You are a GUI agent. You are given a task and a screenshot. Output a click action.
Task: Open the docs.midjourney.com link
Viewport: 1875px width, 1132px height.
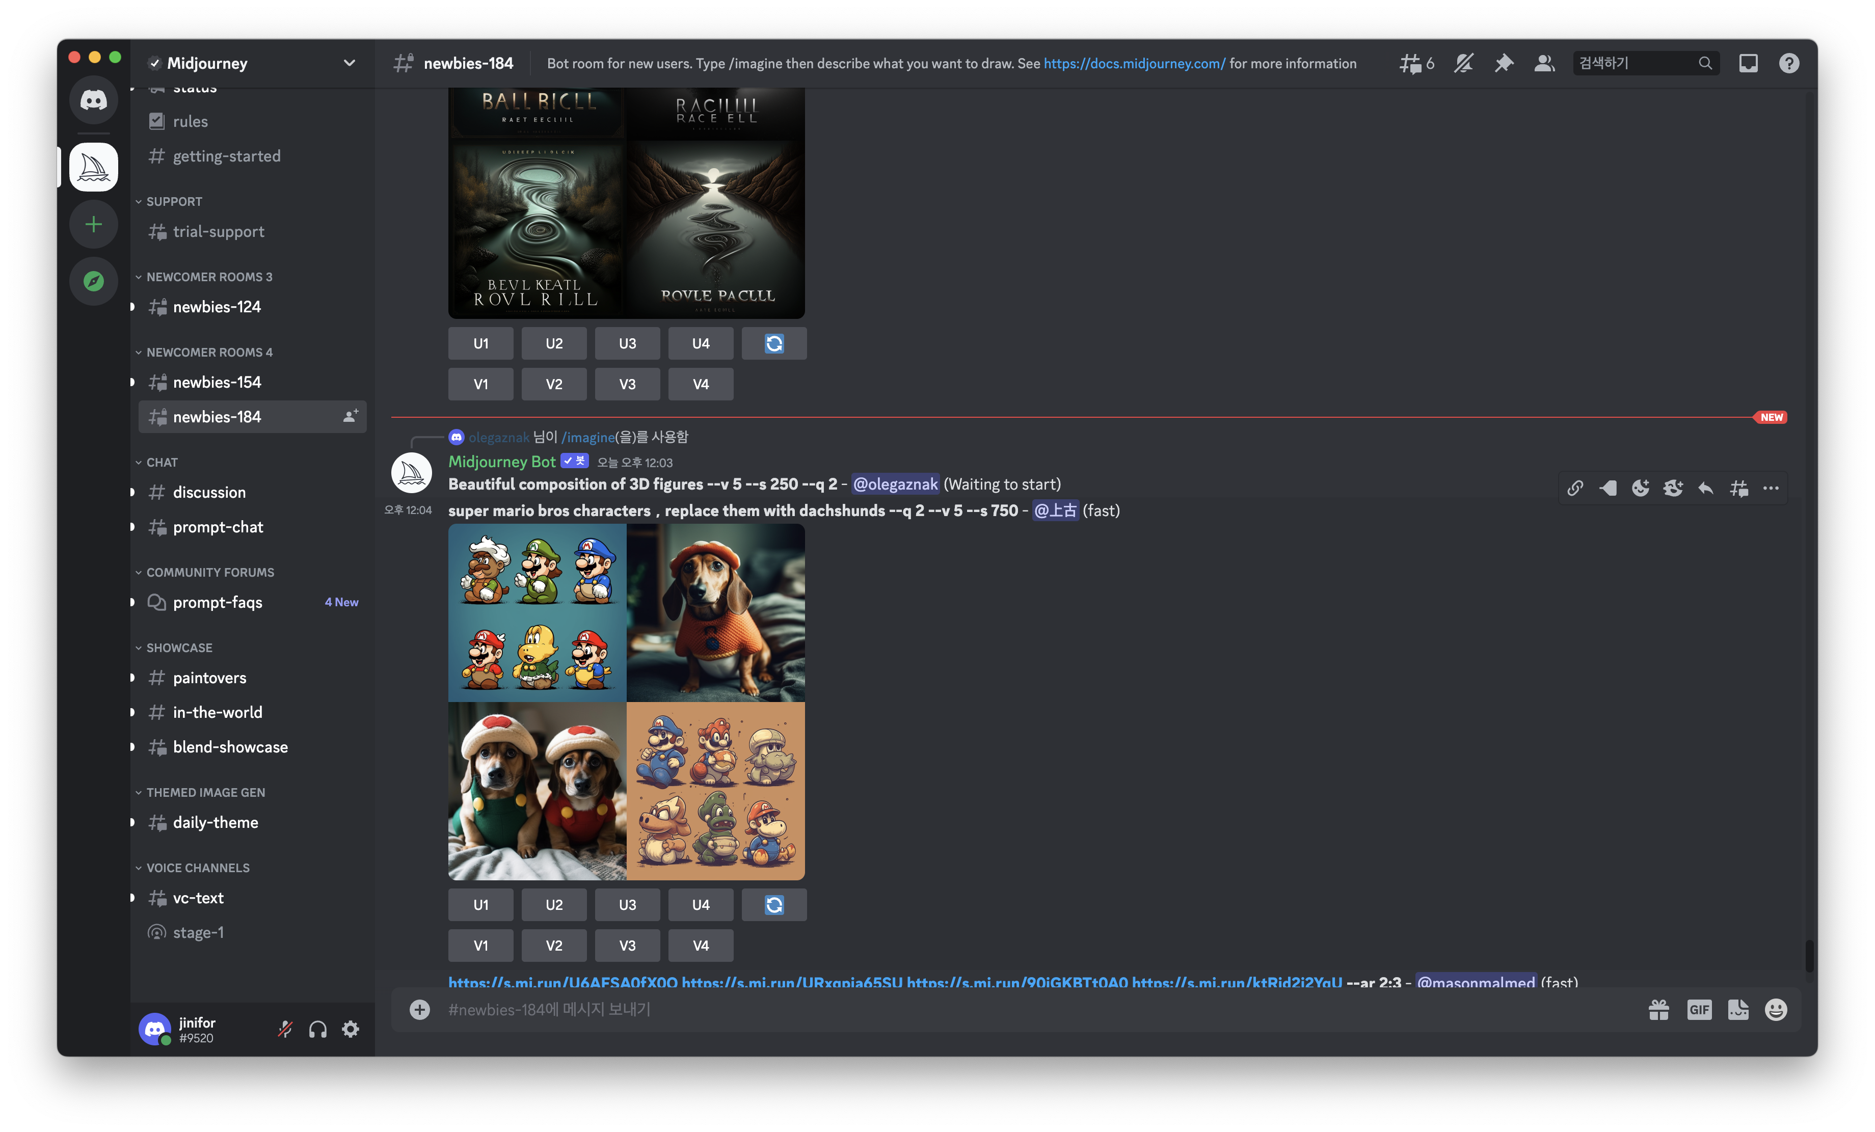point(1134,63)
